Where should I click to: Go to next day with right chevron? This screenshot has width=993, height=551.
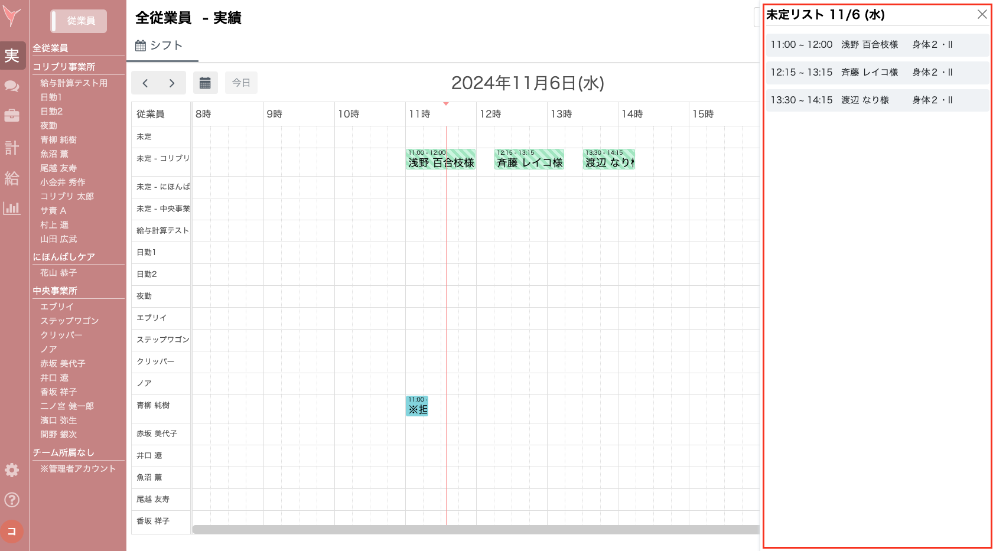pyautogui.click(x=172, y=83)
